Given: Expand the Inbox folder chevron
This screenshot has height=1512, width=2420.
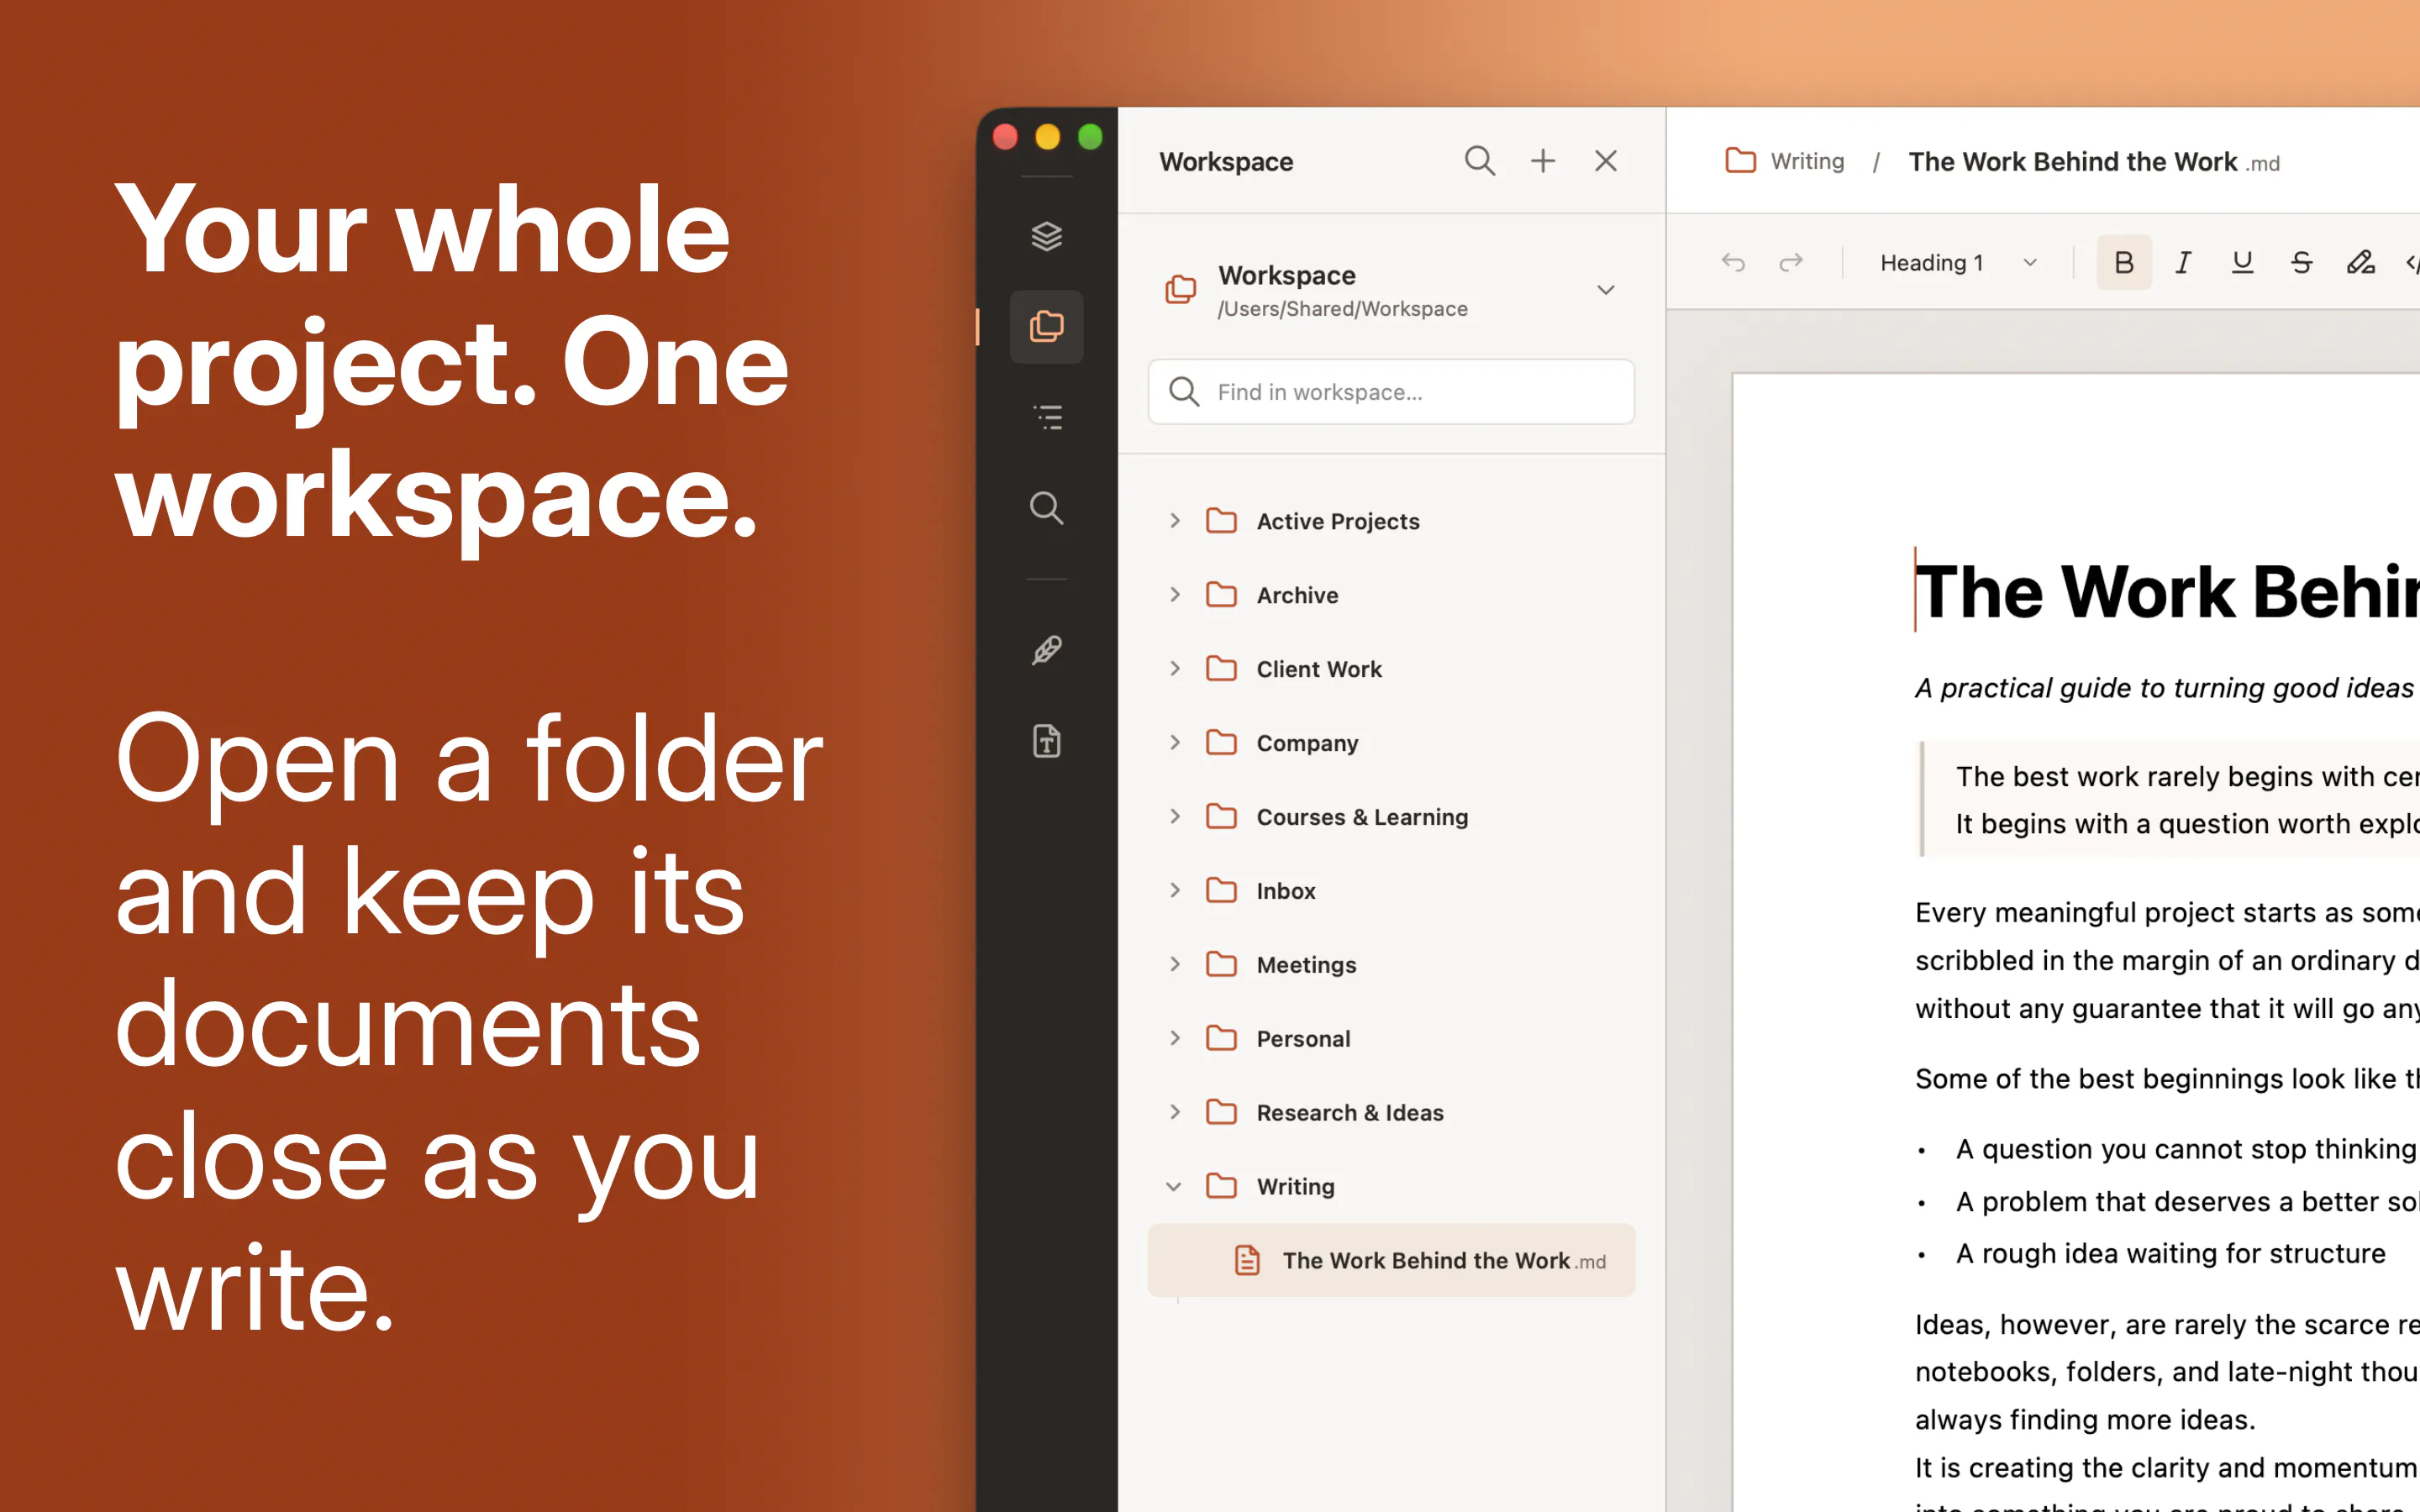Looking at the screenshot, I should 1175,890.
